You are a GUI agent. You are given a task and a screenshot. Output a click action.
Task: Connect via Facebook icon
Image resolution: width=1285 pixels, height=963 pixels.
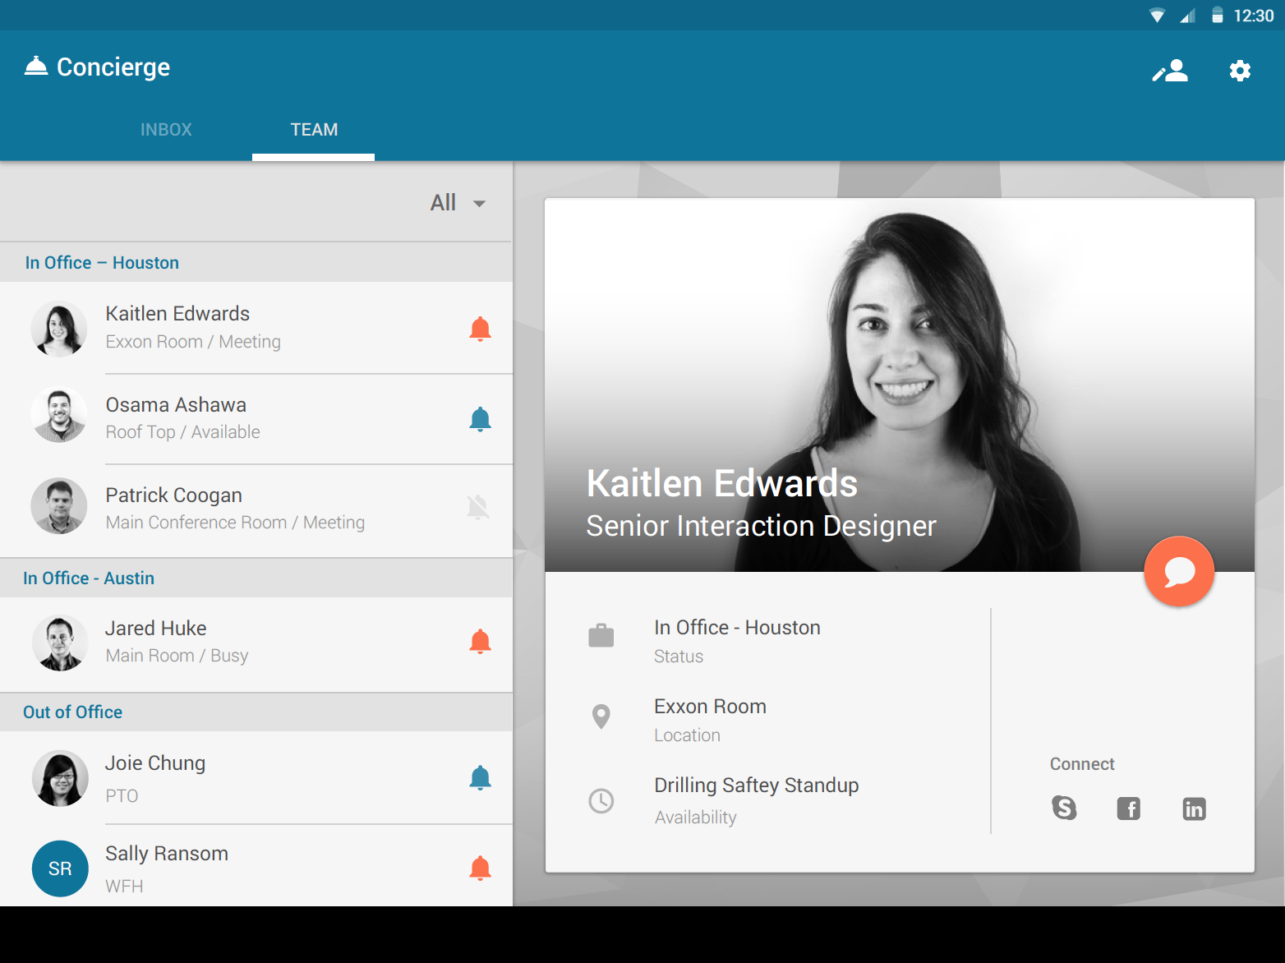click(1129, 809)
